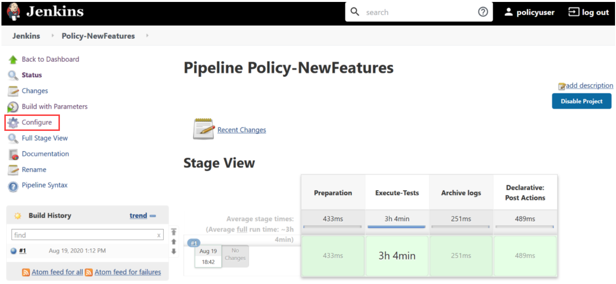Viewport: 616px width, 284px height.
Task: Click the Recent Changes notepad icon
Action: coord(203,129)
